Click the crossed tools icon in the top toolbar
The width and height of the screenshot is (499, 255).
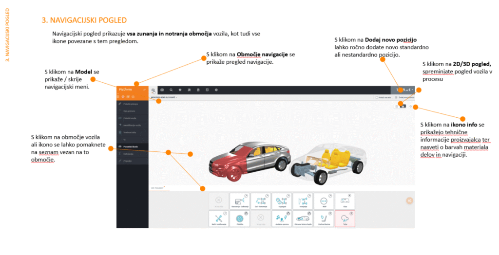(x=189, y=90)
